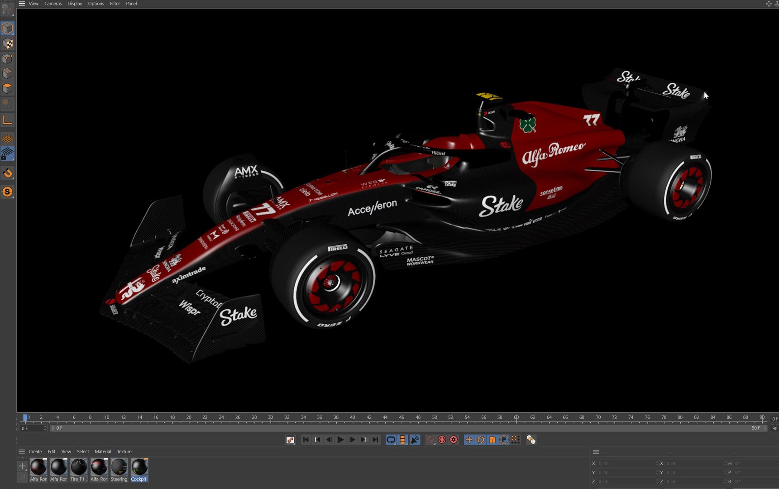Screen dimensions: 779x489
Task: Activate Points mode in left toolbar
Action: [7, 59]
